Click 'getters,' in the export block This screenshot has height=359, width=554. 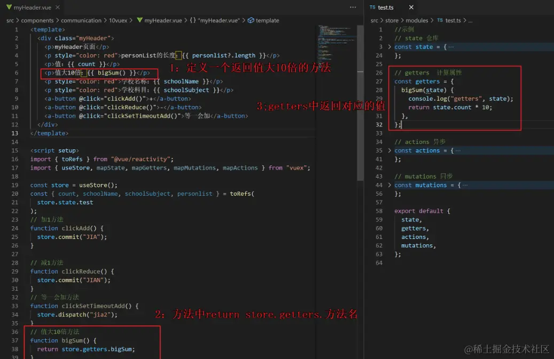click(415, 228)
